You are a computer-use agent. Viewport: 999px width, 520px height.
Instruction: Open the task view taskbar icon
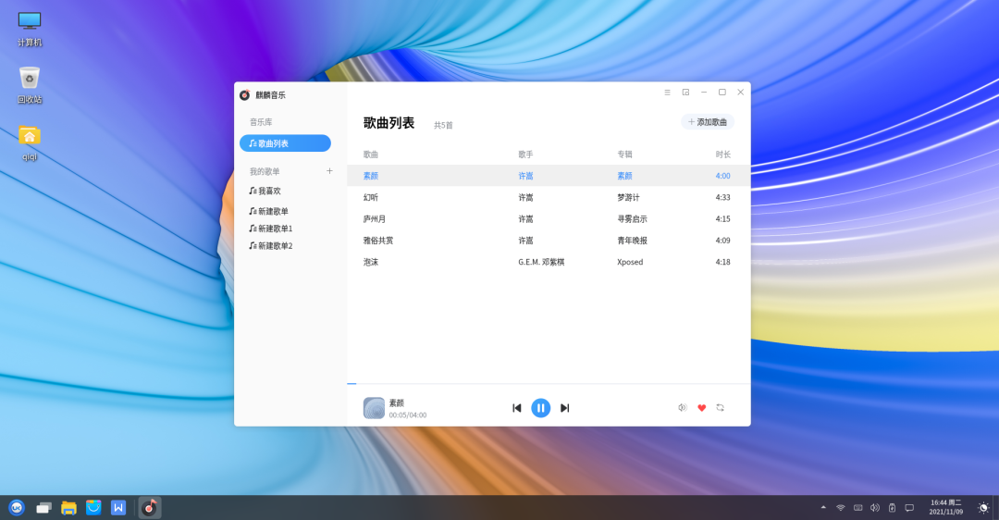[x=43, y=508]
